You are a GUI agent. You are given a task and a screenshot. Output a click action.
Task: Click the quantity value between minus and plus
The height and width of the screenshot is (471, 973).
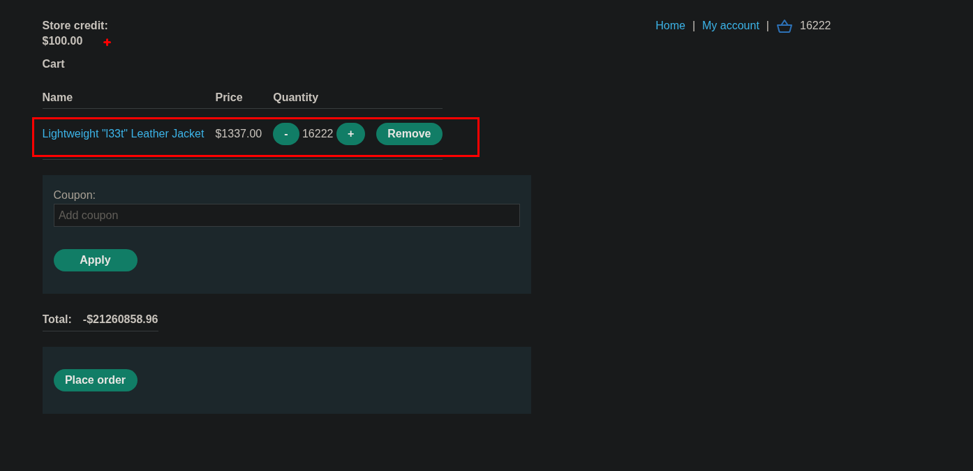318,134
